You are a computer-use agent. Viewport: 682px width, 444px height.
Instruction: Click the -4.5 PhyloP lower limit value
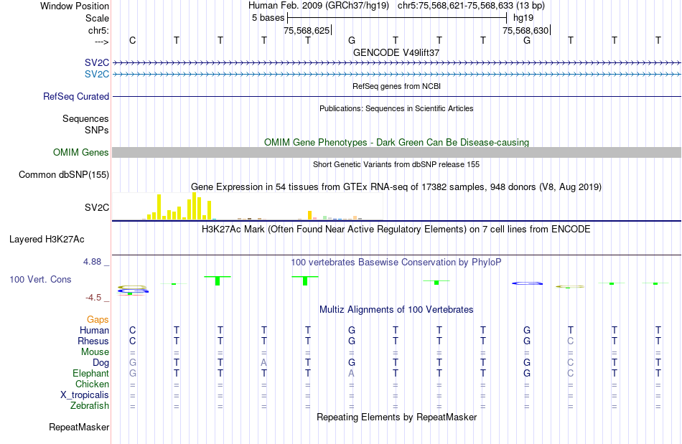click(x=93, y=298)
